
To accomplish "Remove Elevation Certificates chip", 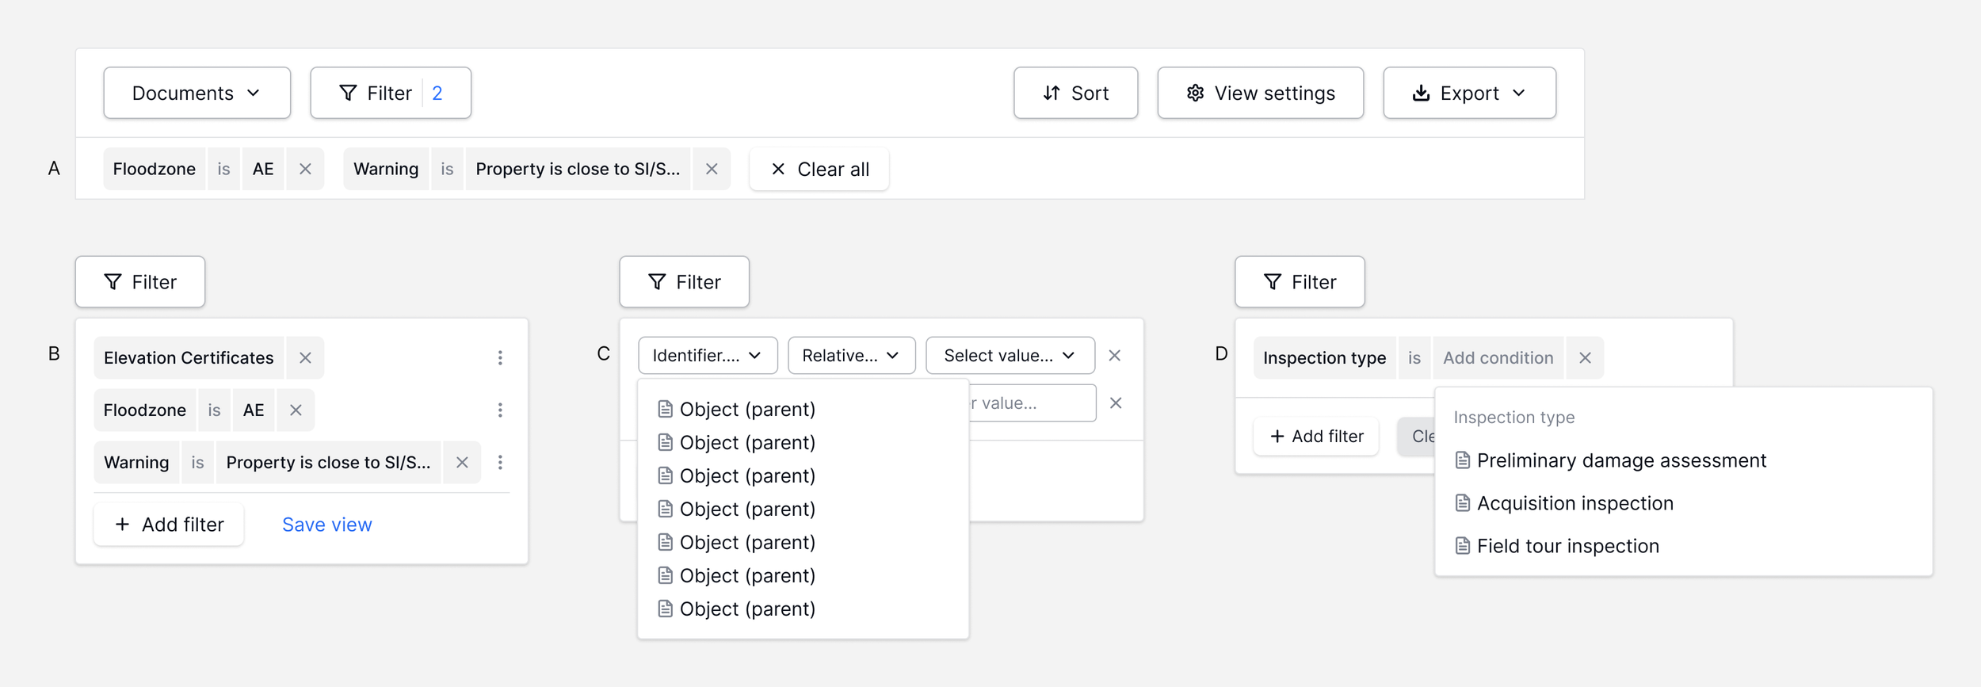I will [305, 358].
